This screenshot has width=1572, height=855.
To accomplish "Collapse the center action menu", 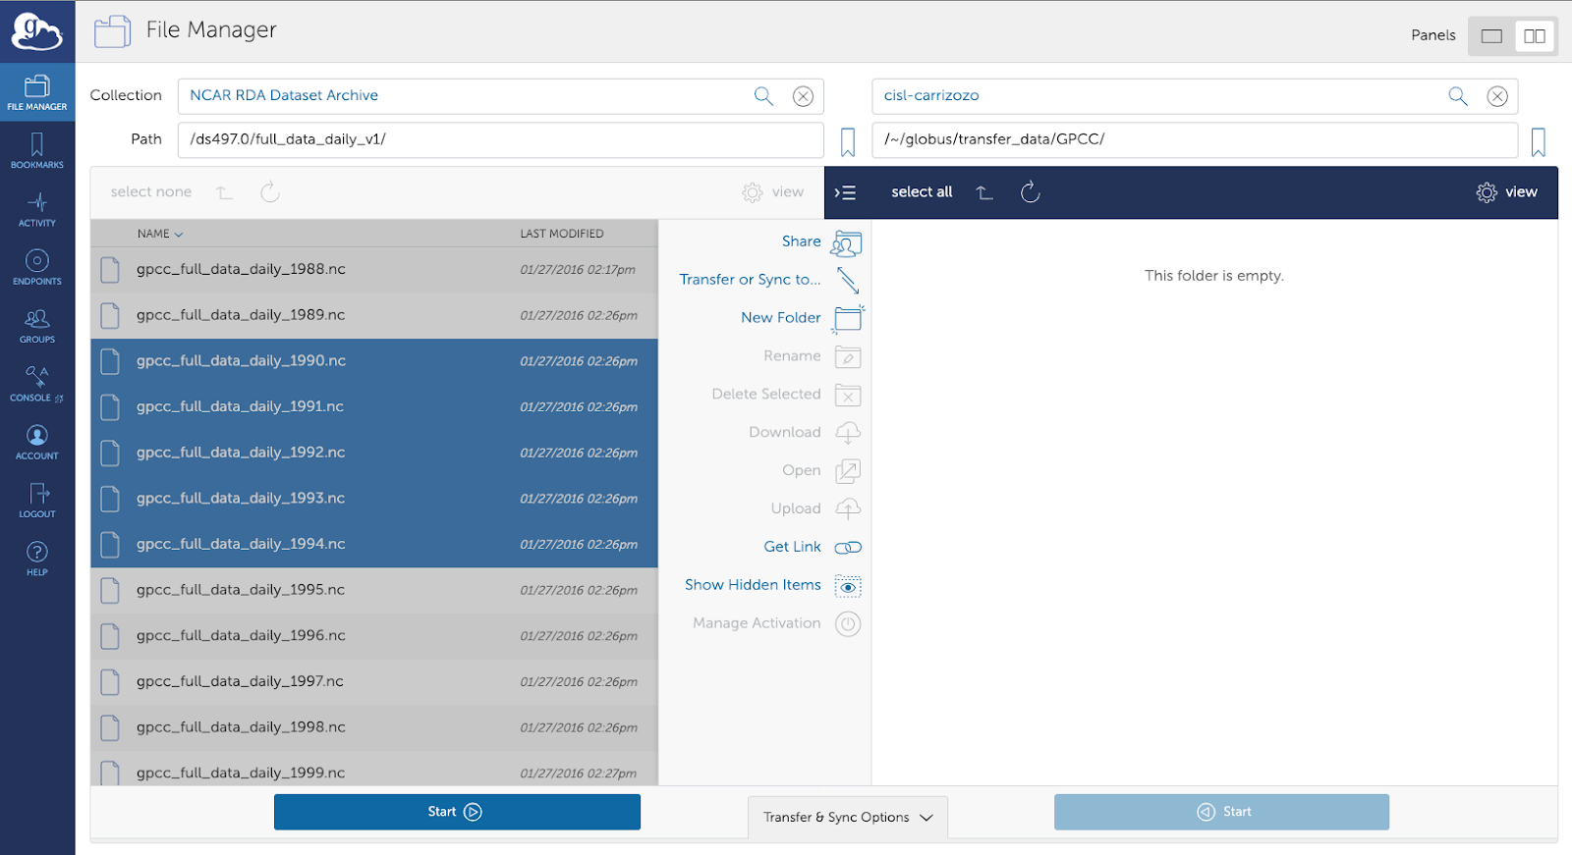I will pos(845,192).
